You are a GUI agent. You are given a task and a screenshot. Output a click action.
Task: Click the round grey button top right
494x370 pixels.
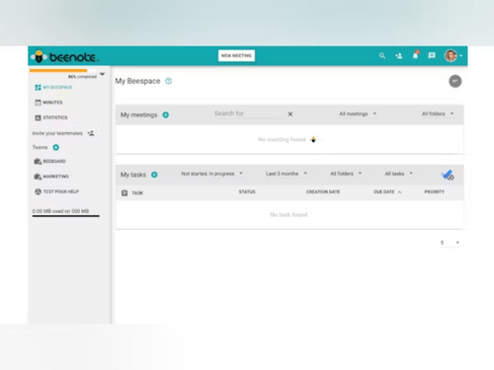coord(455,81)
